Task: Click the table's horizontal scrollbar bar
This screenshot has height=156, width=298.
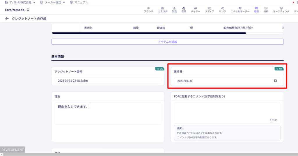Action: pos(149,33)
